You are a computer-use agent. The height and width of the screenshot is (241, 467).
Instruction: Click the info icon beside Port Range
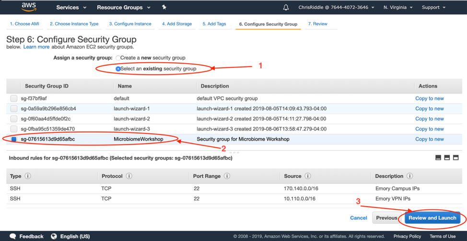(x=227, y=176)
